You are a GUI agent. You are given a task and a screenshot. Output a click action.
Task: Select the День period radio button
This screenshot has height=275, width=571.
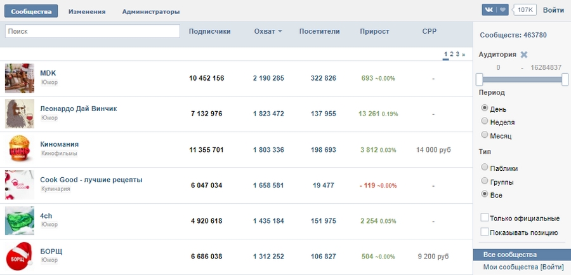(x=484, y=108)
